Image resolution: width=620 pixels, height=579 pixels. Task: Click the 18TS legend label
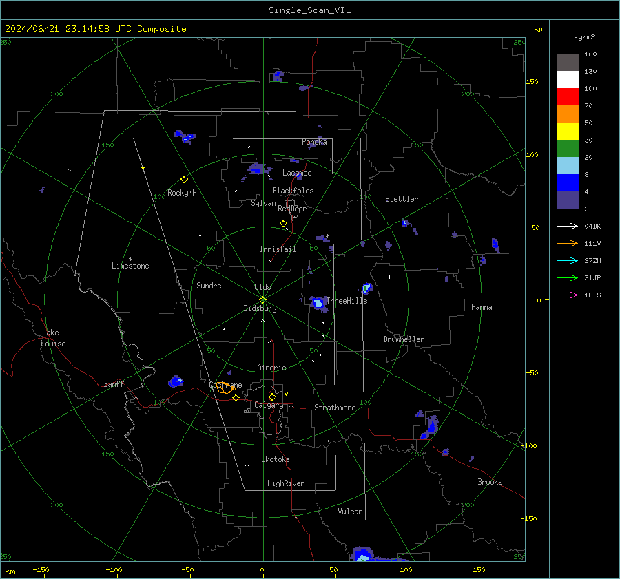(592, 295)
